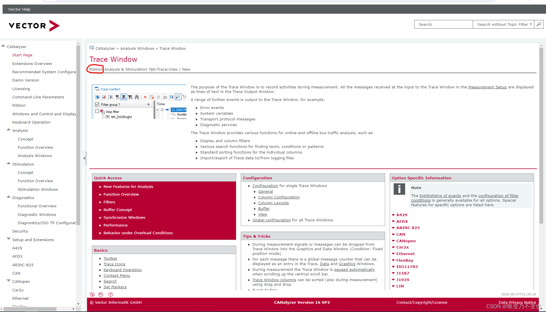Toggle the Filter group 1 checkbox
Image resolution: width=546 pixels, height=312 pixels.
(97, 104)
